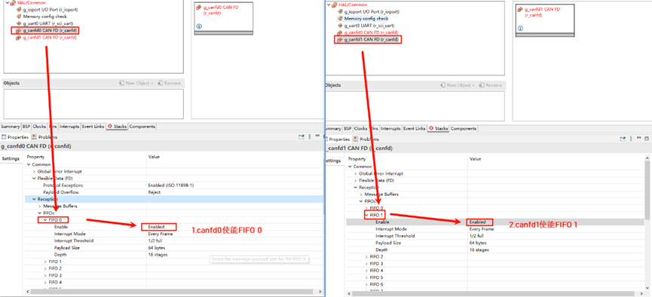
Task: Click 'Every Frame' Interrupt Mode value, right properties
Action: (482, 229)
